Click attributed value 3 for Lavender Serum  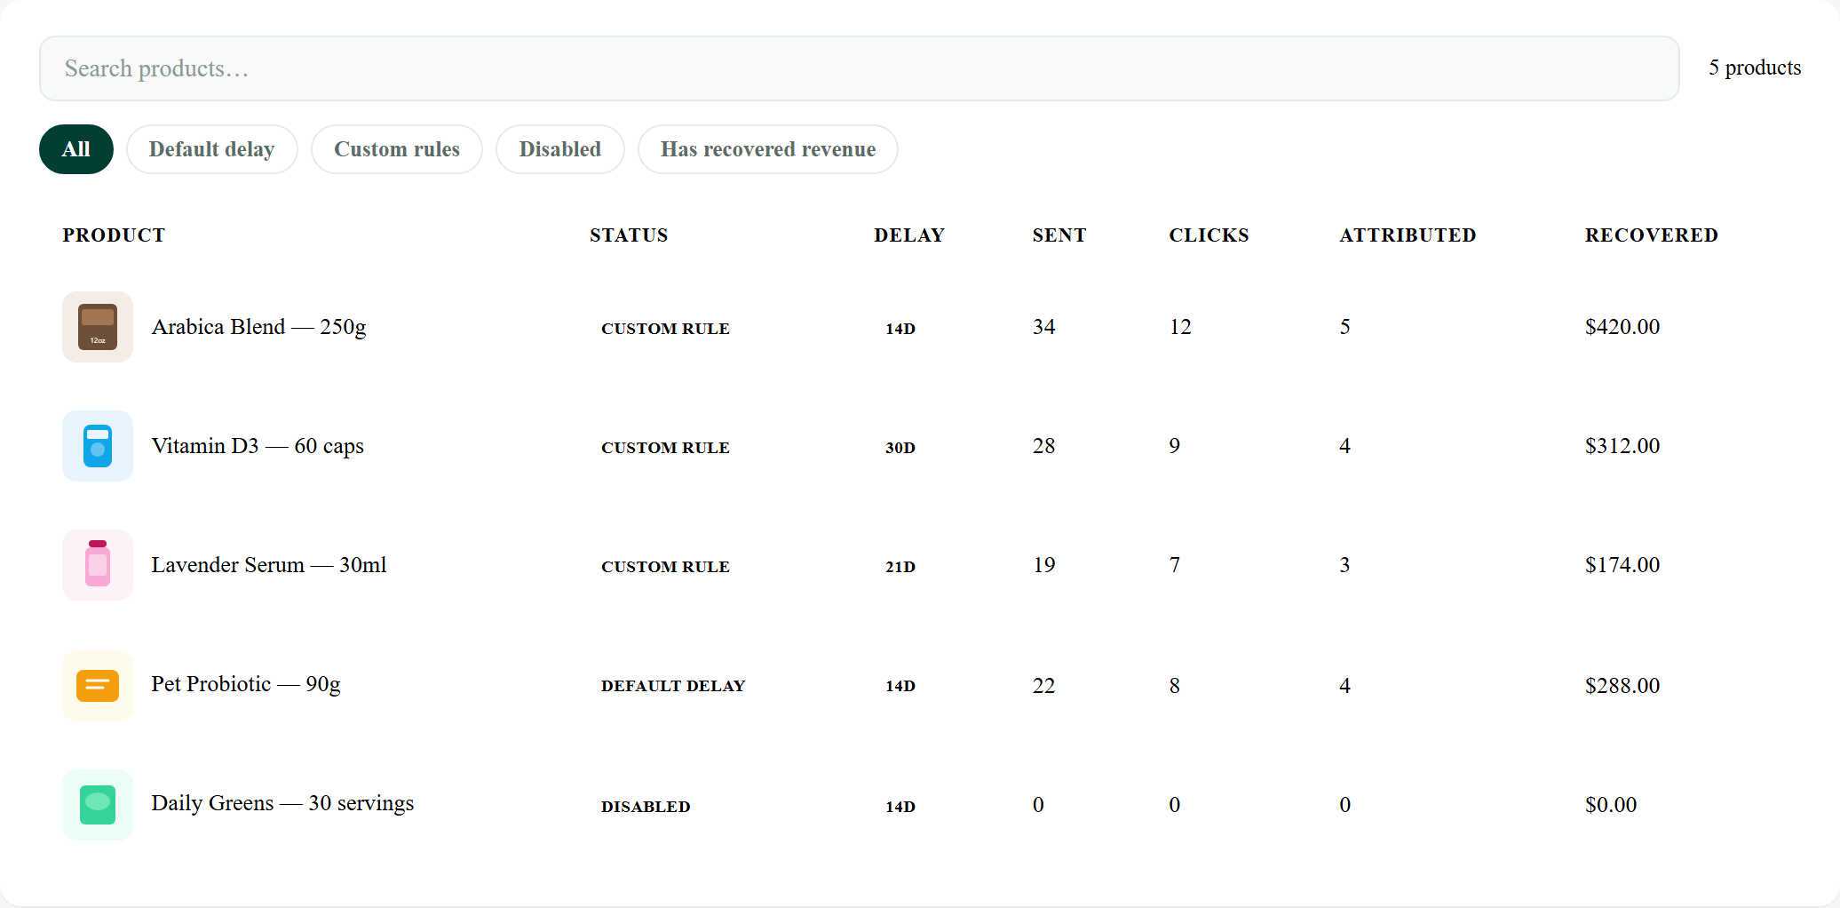pyautogui.click(x=1345, y=565)
